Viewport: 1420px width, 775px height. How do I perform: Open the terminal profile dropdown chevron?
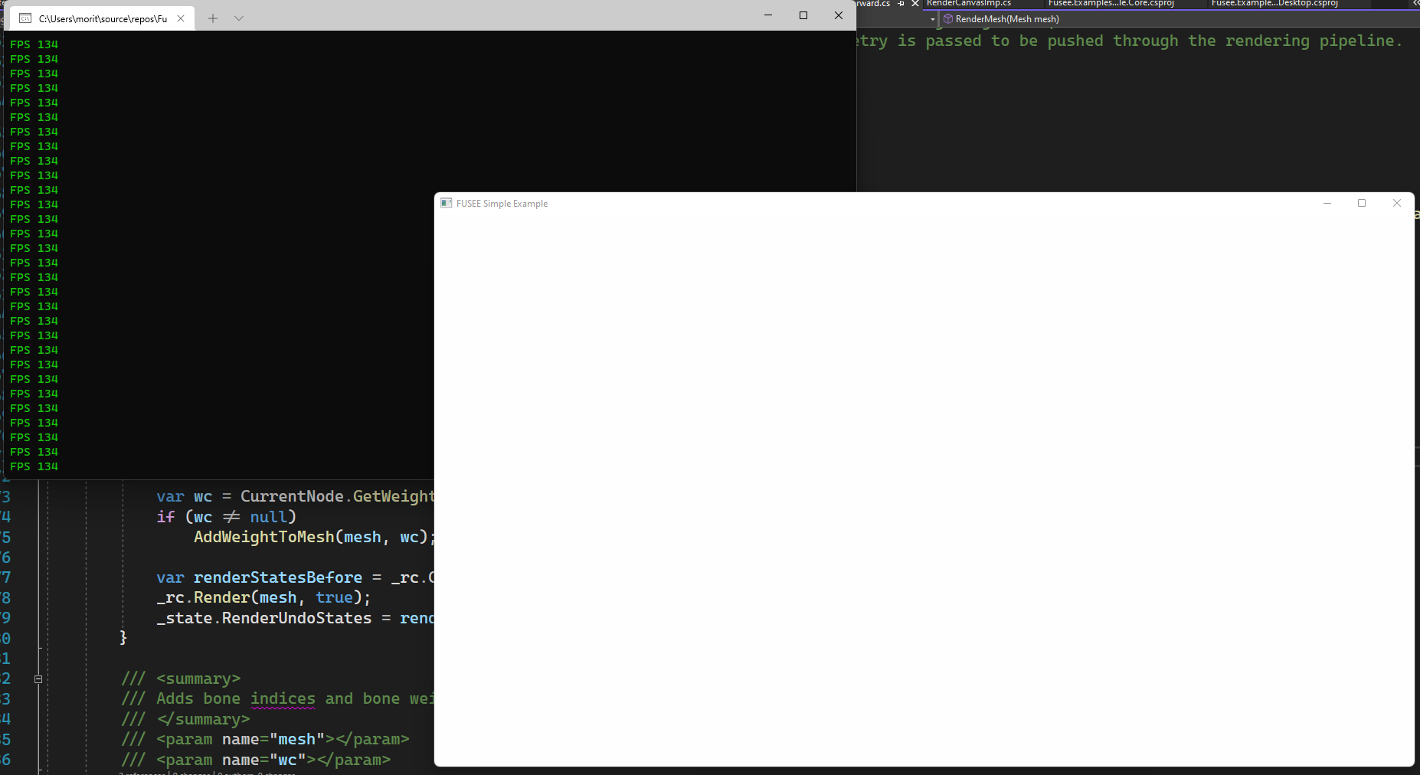pos(239,18)
